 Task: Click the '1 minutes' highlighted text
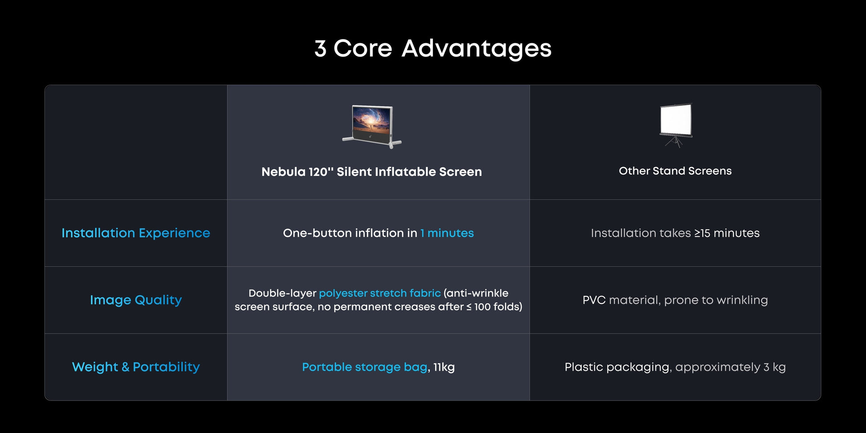pos(447,233)
